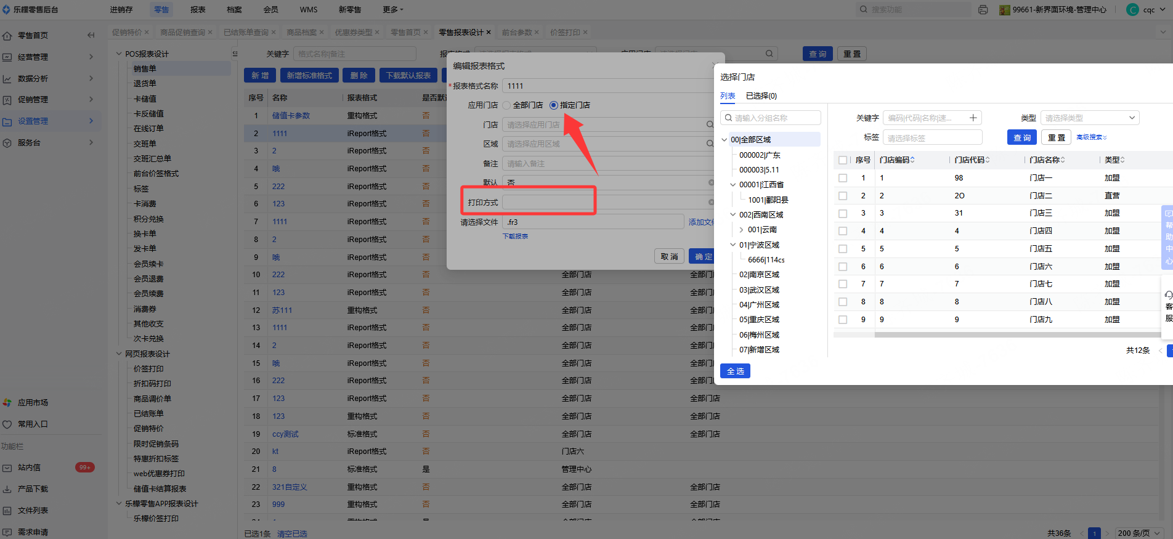Close the 促销特价 tab
1173x539 pixels.
click(147, 32)
